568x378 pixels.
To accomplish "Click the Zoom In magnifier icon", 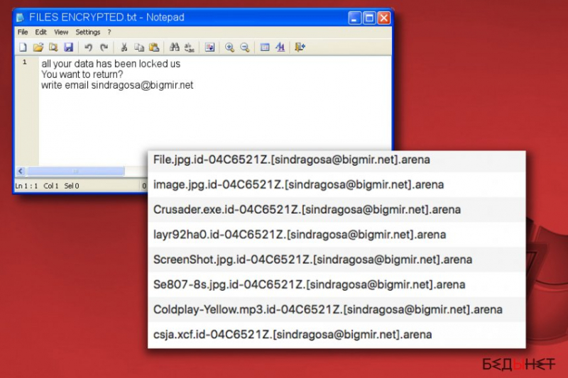I will click(229, 48).
